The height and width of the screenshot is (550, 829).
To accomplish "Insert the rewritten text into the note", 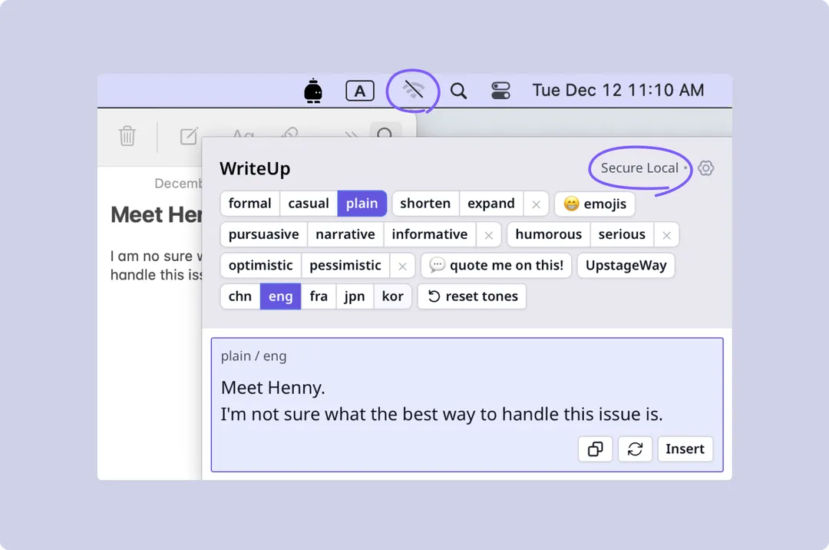I will coord(685,449).
